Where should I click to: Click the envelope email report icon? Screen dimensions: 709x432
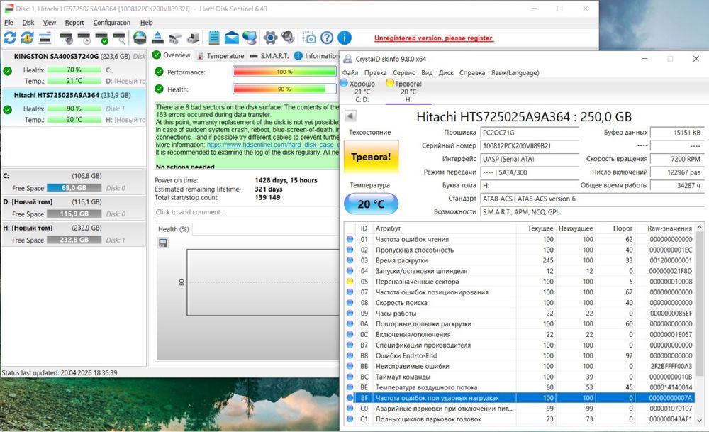click(232, 38)
